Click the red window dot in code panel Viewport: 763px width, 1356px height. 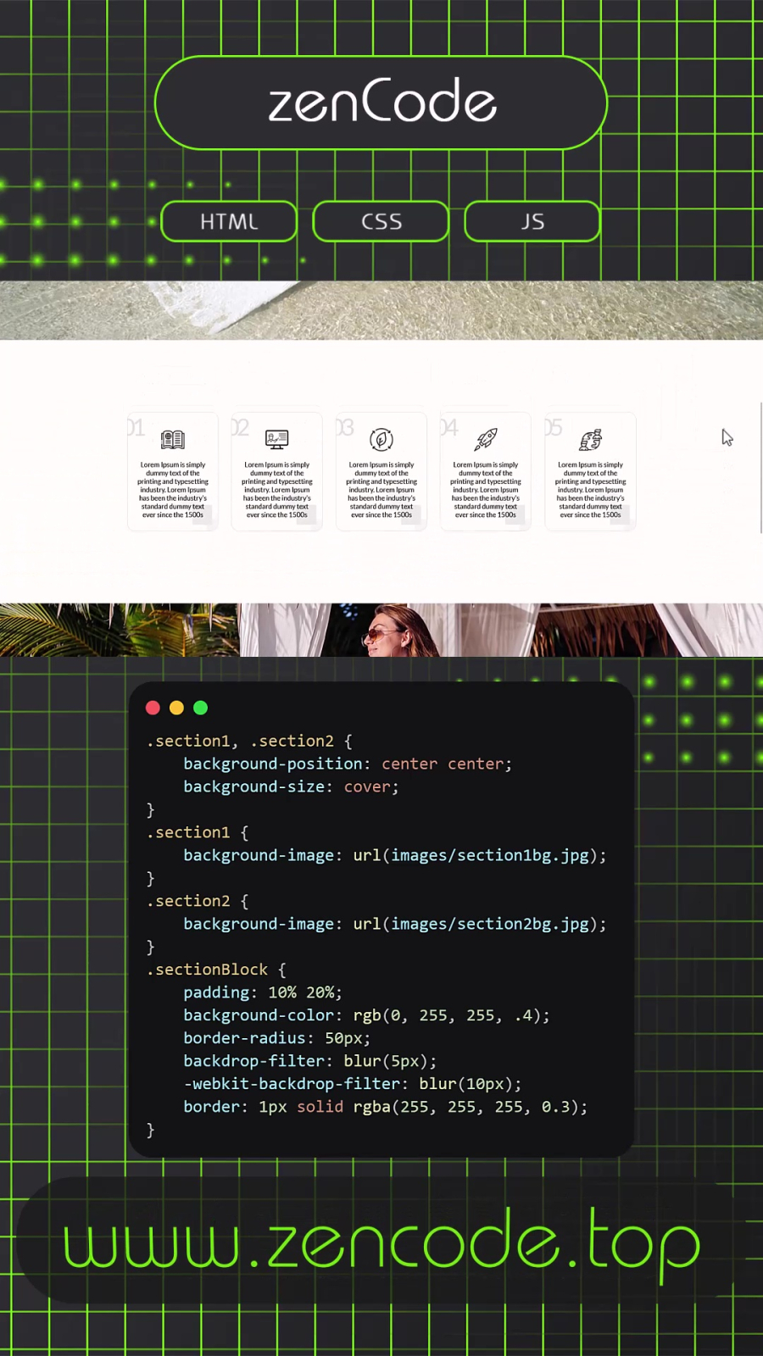coord(153,708)
